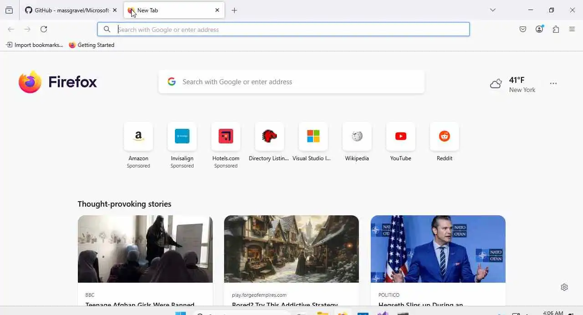
Task: Click the Thought-provoking stories heading
Action: [x=124, y=204]
